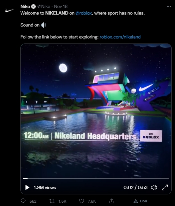175x206 pixels.
Task: Click the 1.9M views label
Action: (45, 187)
